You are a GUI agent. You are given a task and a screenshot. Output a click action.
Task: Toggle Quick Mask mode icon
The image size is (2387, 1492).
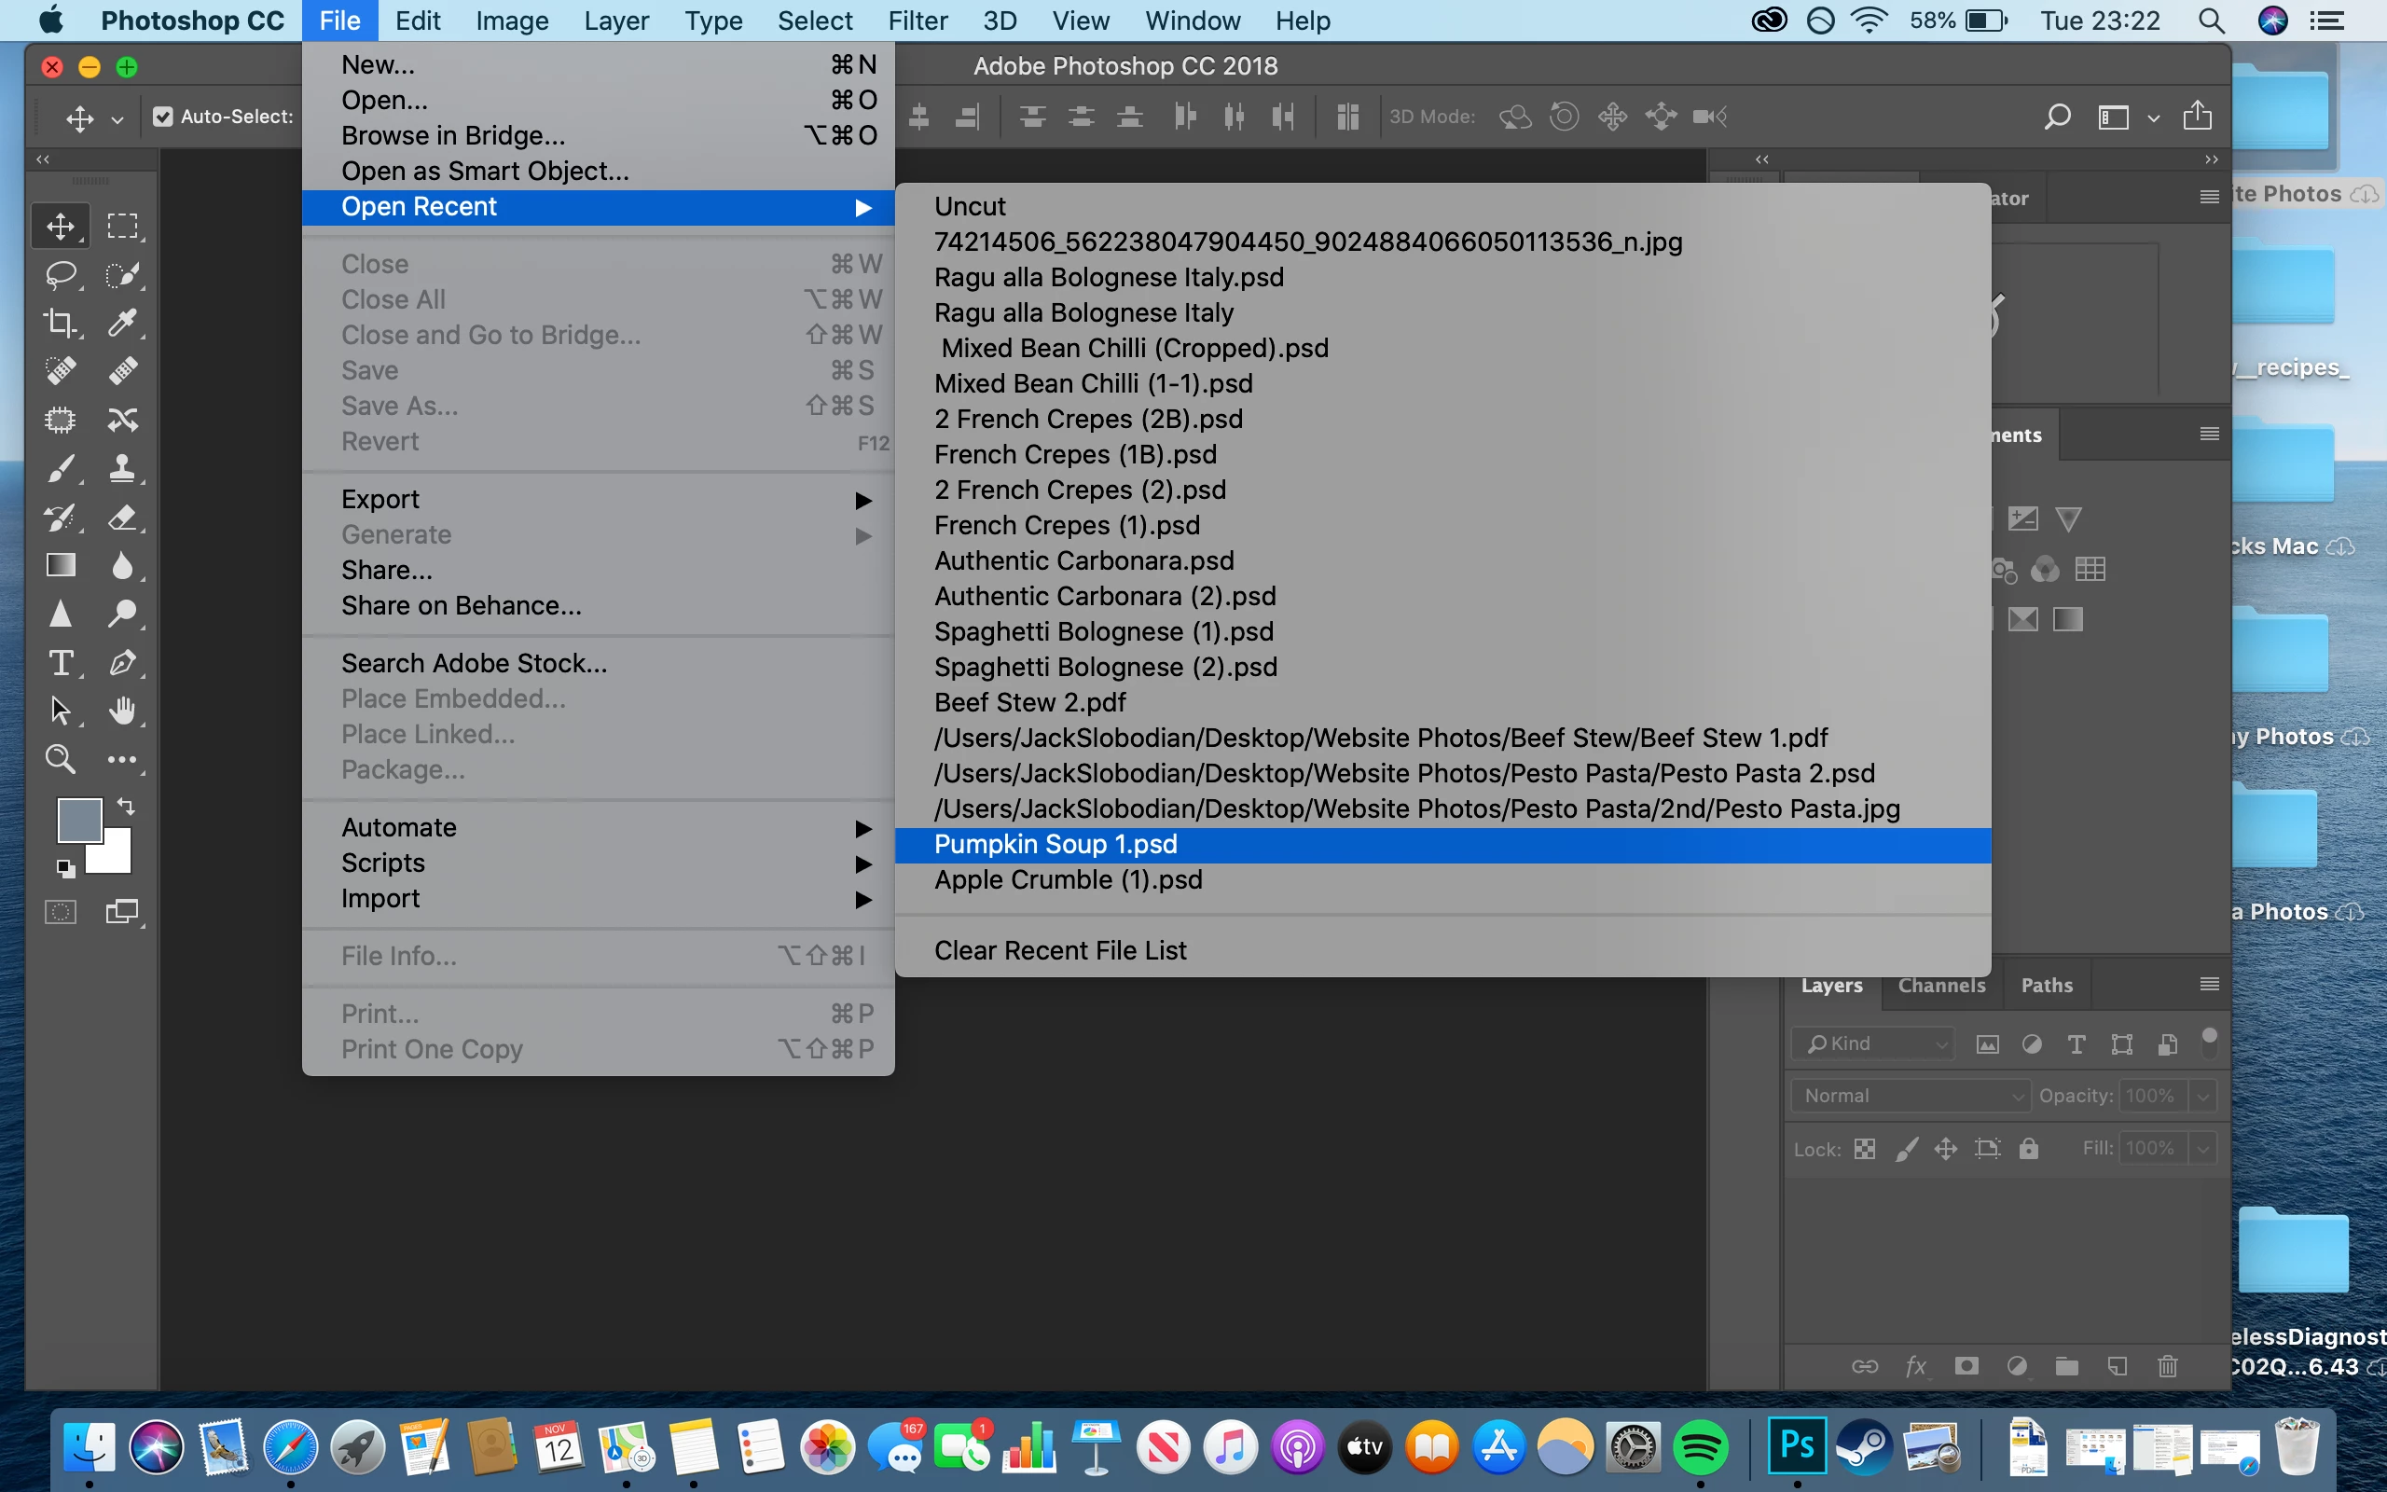point(62,912)
